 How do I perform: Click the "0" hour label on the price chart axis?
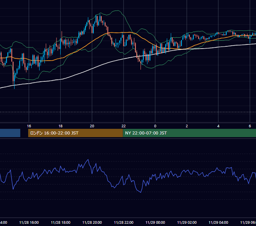(155, 126)
